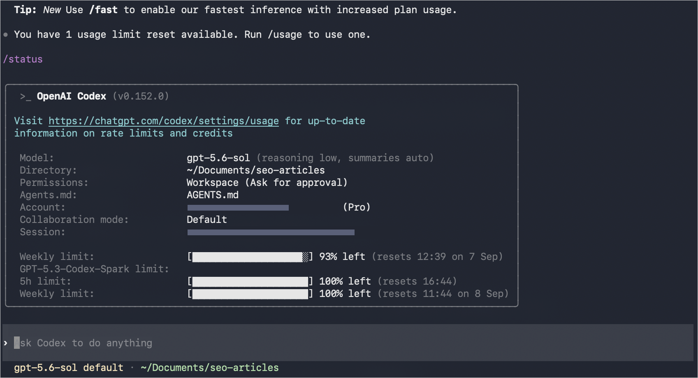The width and height of the screenshot is (698, 378).
Task: Click the 5h limit label
Action: click(45, 281)
